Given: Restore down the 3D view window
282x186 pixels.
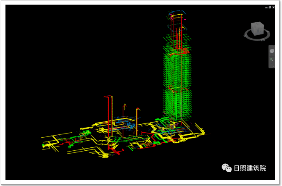Looking at the screenshot, I should coord(269,7).
